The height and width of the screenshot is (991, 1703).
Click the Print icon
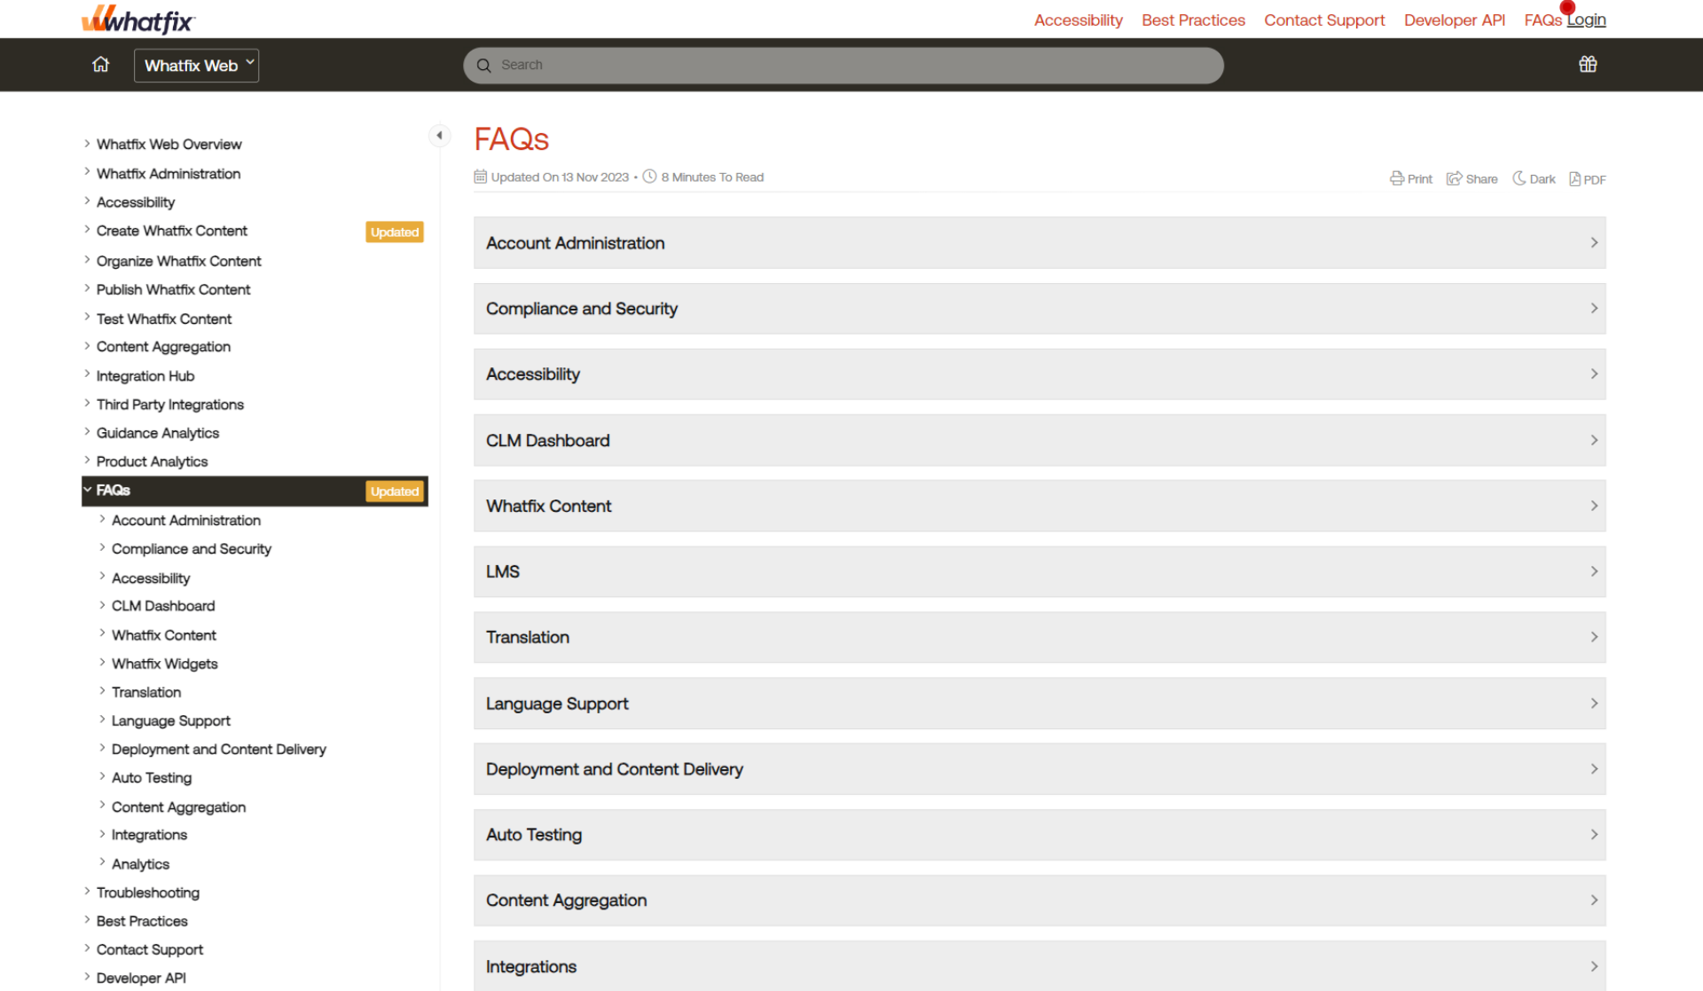click(1410, 178)
